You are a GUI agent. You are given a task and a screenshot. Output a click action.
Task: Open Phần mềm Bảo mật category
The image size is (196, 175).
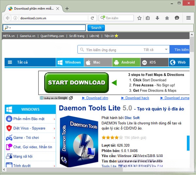29,119
